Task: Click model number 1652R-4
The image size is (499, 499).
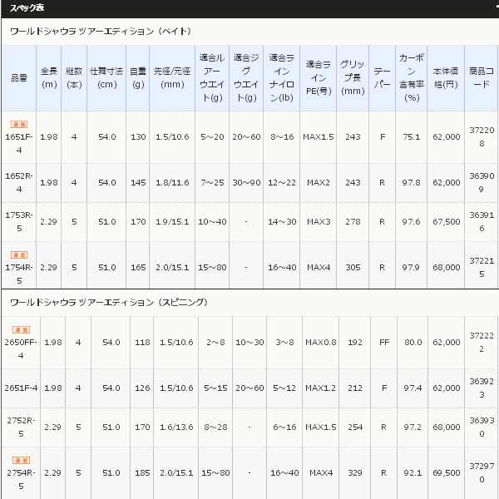Action: pos(19,182)
